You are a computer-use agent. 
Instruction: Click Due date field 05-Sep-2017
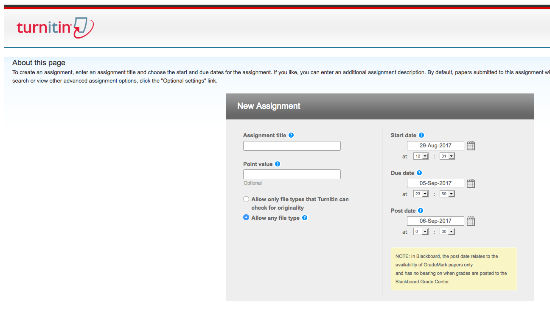coord(435,183)
